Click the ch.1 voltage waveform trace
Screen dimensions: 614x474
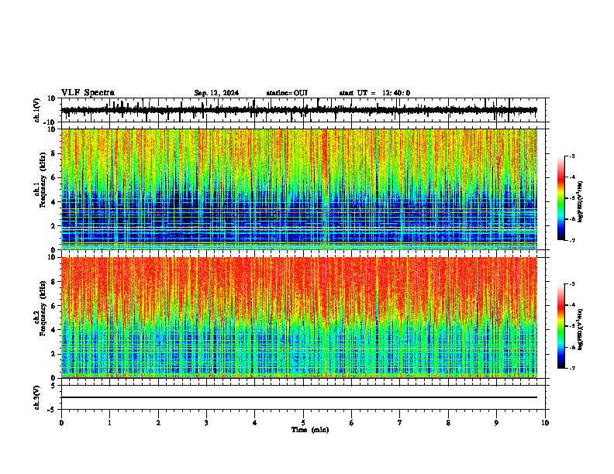coord(299,110)
